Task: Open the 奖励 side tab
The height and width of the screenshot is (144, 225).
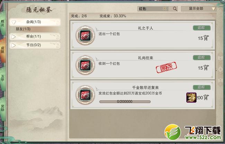Action: (2, 108)
